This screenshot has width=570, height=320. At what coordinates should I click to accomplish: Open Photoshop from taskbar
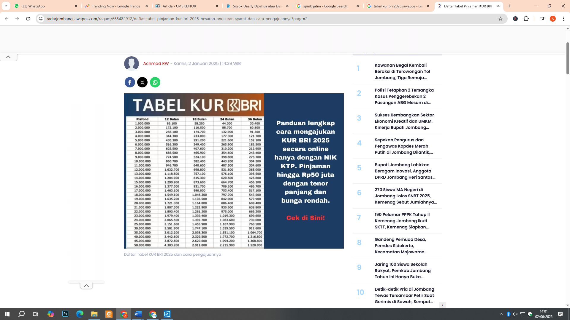pyautogui.click(x=65, y=314)
